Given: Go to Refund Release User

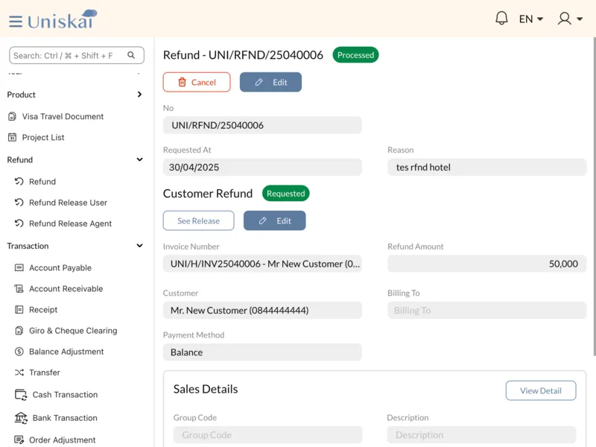Looking at the screenshot, I should (68, 203).
